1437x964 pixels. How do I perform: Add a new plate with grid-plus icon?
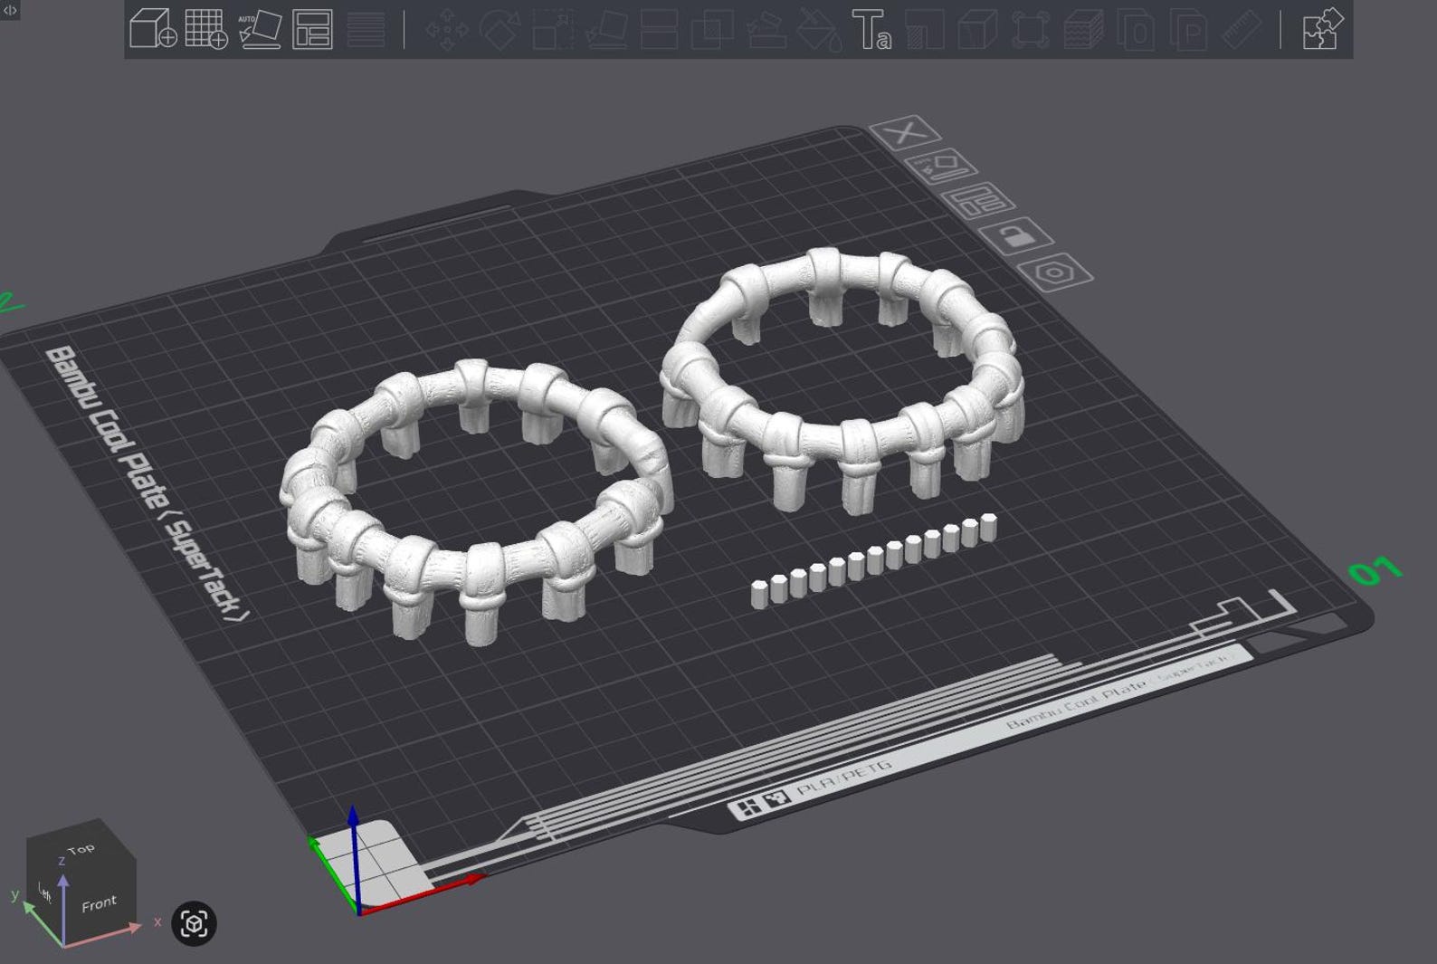pos(205,29)
